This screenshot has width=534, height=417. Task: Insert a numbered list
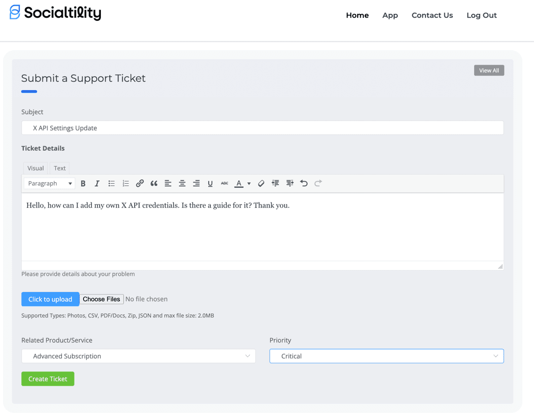pos(125,183)
